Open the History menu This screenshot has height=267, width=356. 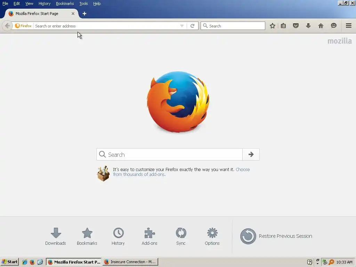coord(44,3)
